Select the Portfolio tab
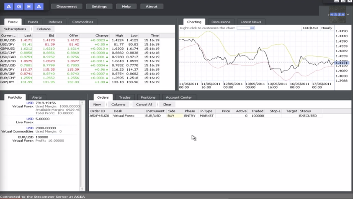 [x=15, y=97]
